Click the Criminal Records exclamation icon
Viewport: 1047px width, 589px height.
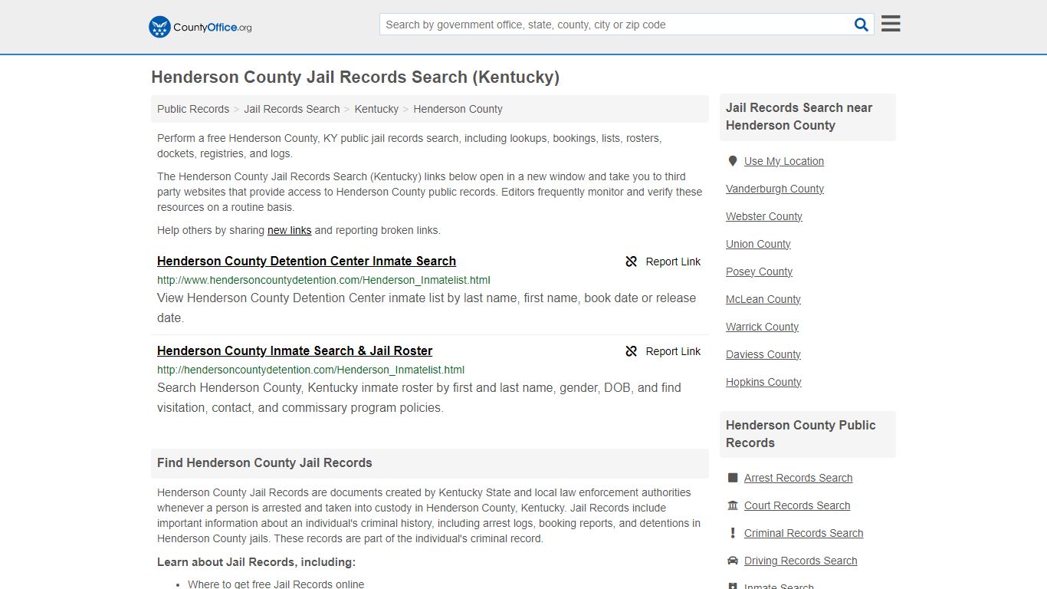pyautogui.click(x=733, y=533)
